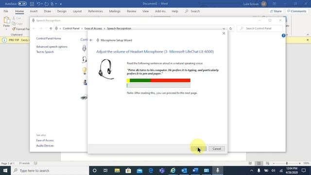
Task: Click the Refresh icon in Control Panel
Action: (230, 29)
